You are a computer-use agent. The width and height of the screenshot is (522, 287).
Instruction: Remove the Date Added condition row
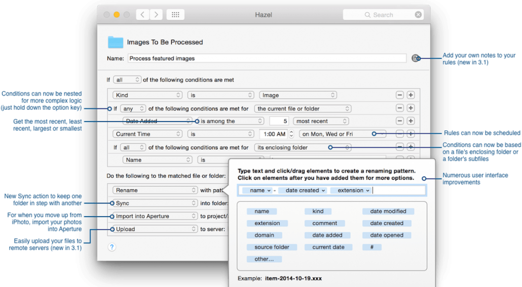click(399, 121)
